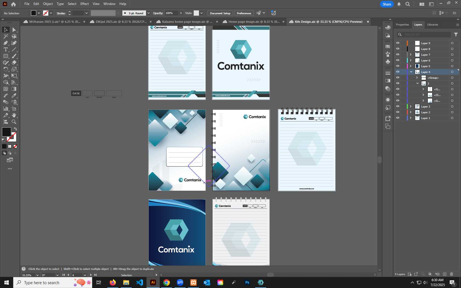Select the Rectangle tool

click(5, 56)
